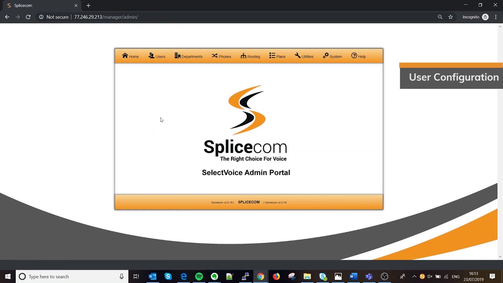
Task: Click the wrench icon beside Utilities
Action: (297, 56)
